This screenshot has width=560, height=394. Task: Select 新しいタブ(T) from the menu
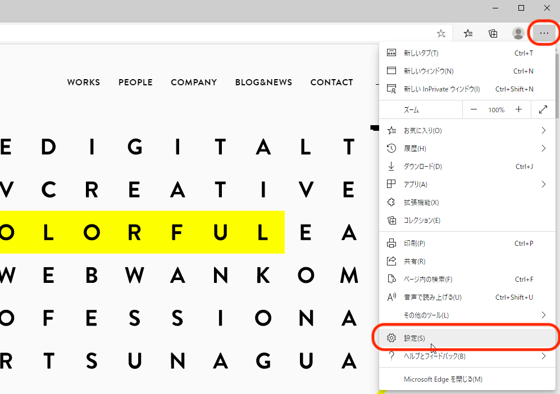click(421, 53)
